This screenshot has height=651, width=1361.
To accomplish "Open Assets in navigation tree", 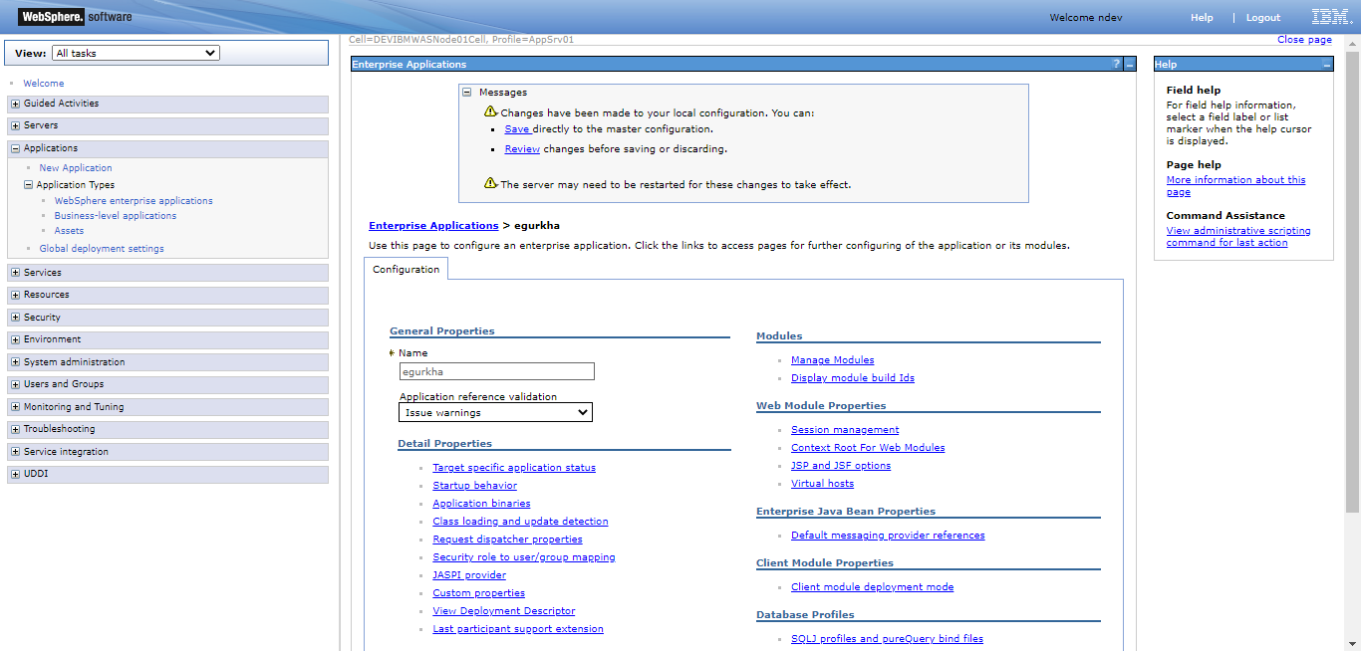I will 69,231.
